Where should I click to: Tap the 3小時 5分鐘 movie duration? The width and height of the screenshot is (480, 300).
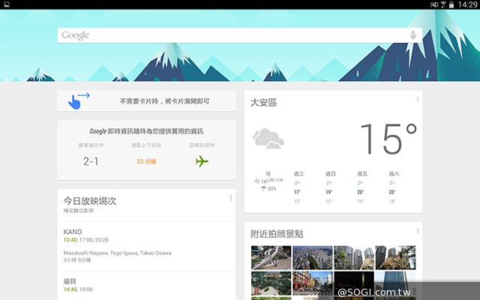[77, 260]
